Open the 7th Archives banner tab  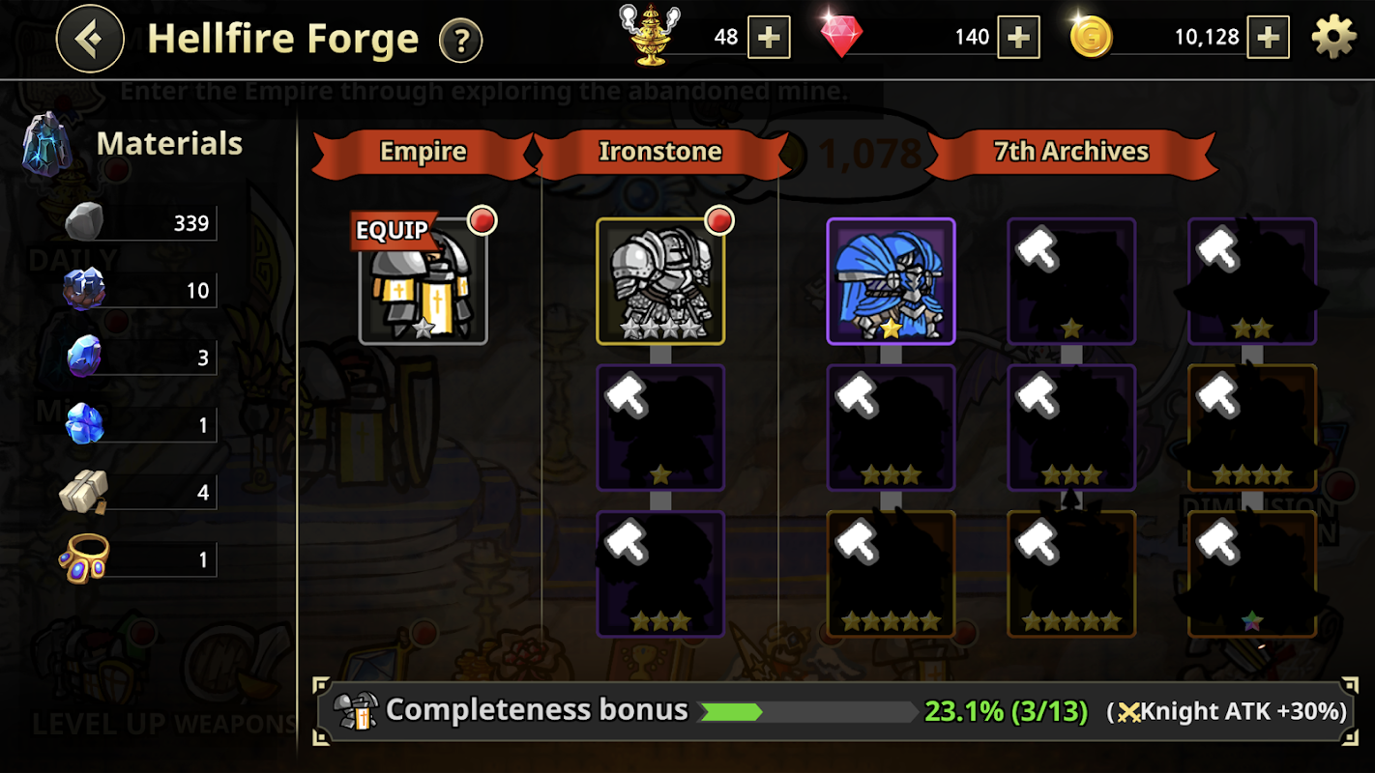[x=1071, y=152]
